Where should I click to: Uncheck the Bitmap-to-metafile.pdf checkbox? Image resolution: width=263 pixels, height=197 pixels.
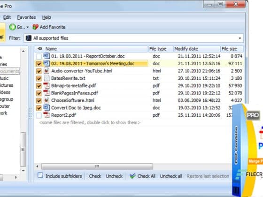pyautogui.click(x=39, y=86)
